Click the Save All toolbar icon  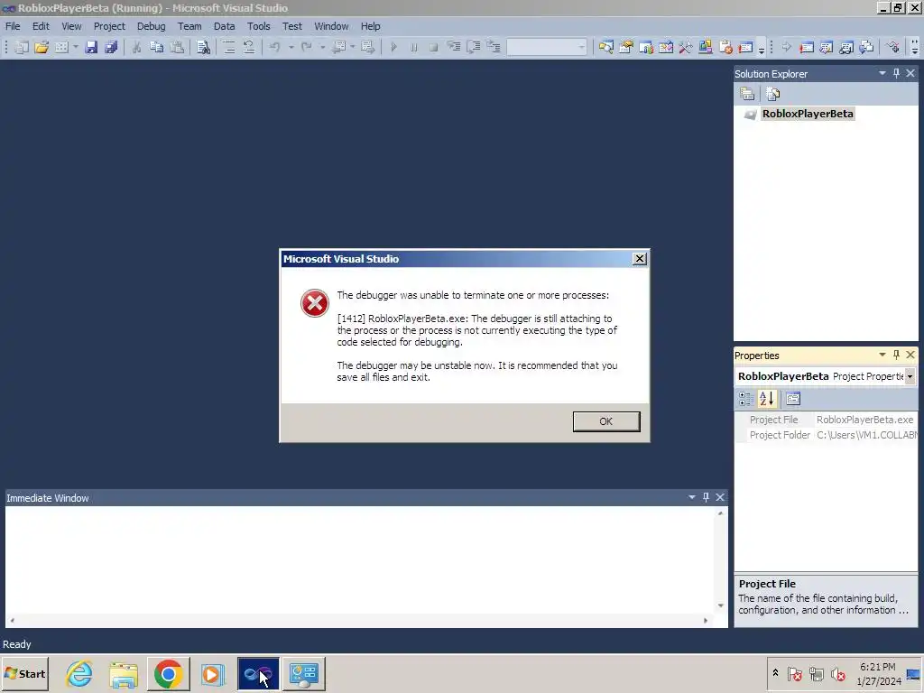pyautogui.click(x=111, y=47)
